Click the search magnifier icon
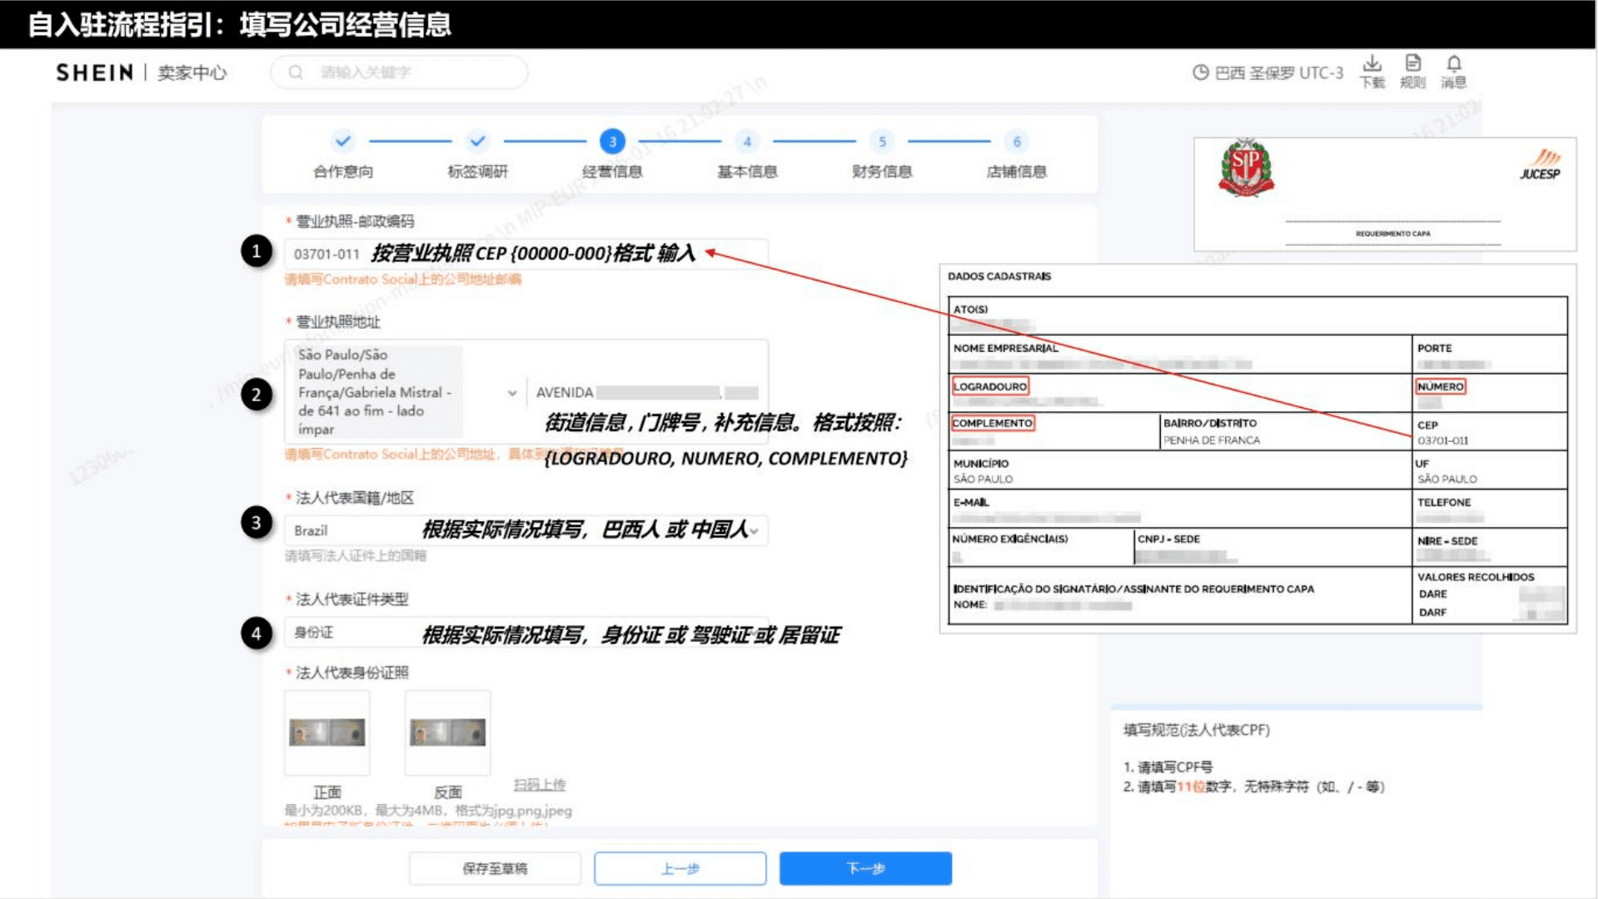Image resolution: width=1599 pixels, height=899 pixels. [x=296, y=72]
